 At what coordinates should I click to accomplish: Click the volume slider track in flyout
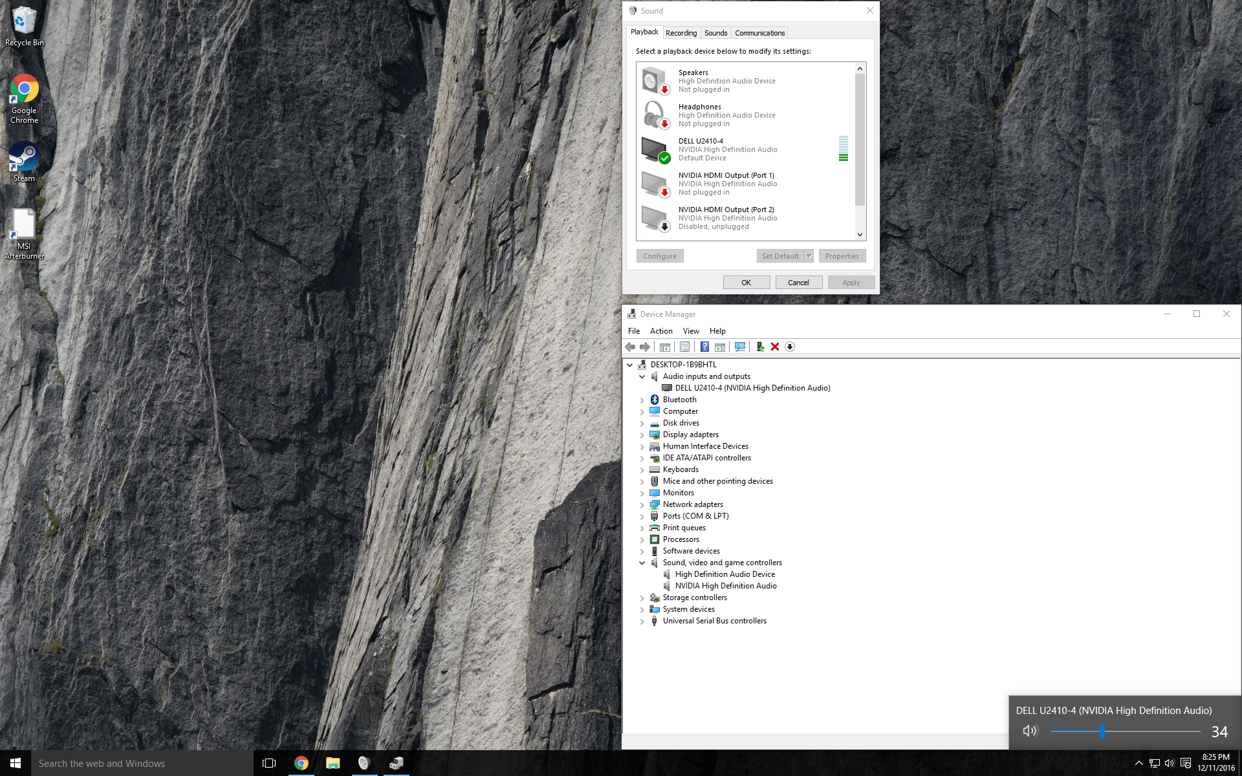1125,731
